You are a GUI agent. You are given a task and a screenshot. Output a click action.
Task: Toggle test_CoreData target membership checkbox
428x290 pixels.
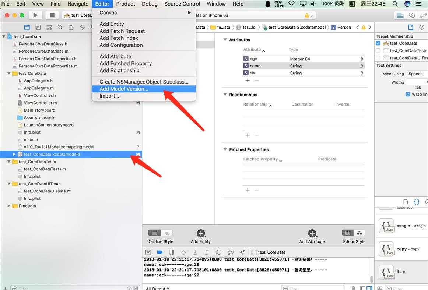[378, 43]
